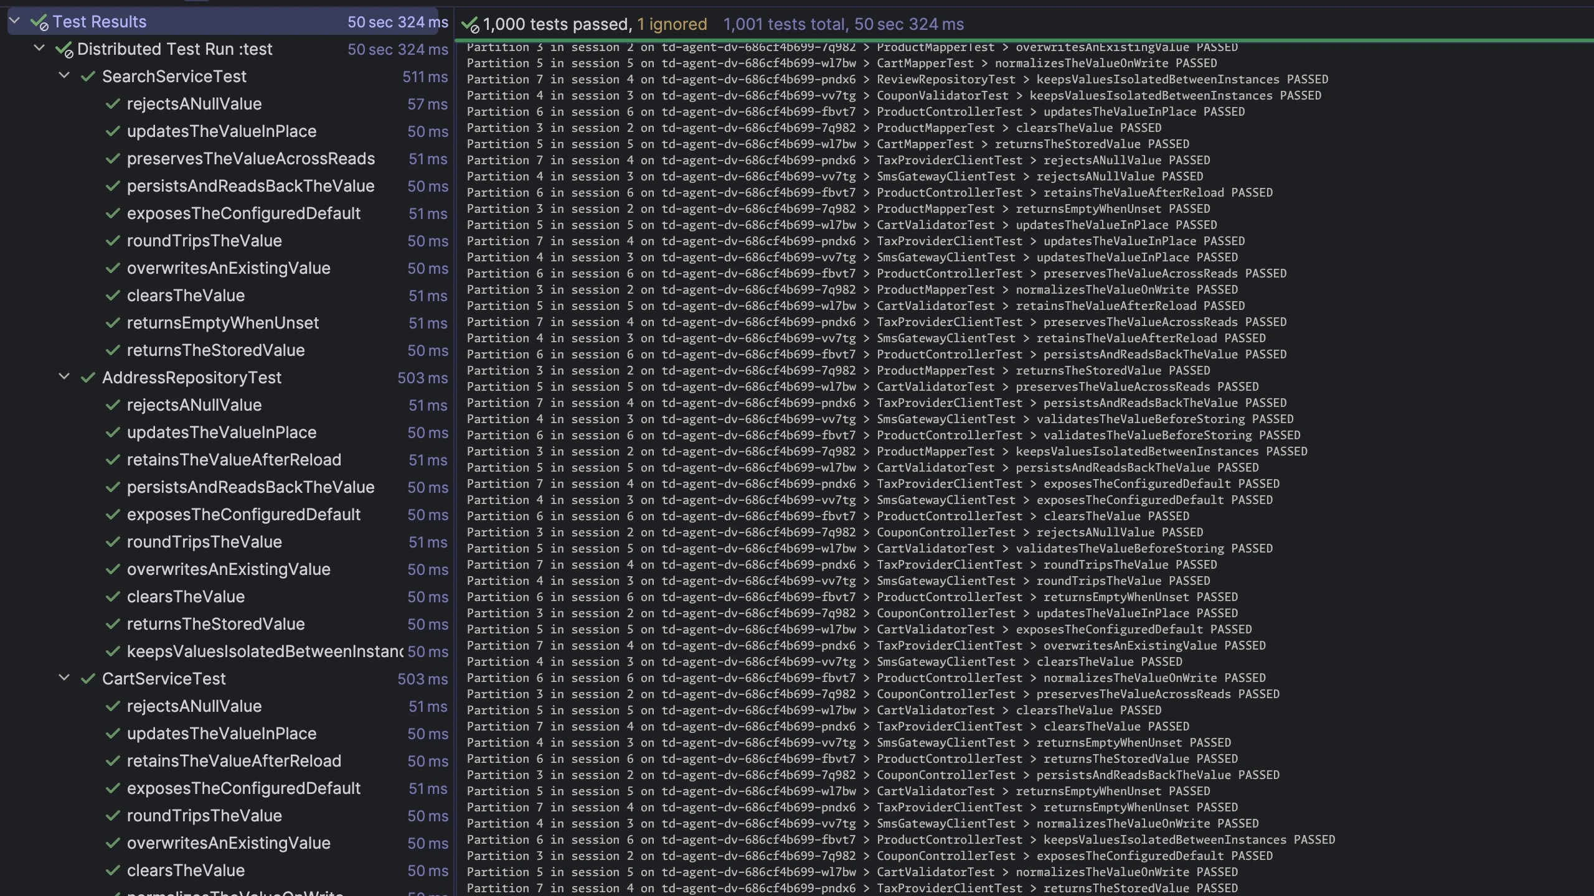The height and width of the screenshot is (896, 1594).
Task: Collapse the CartServiceTest group
Action: pos(64,678)
